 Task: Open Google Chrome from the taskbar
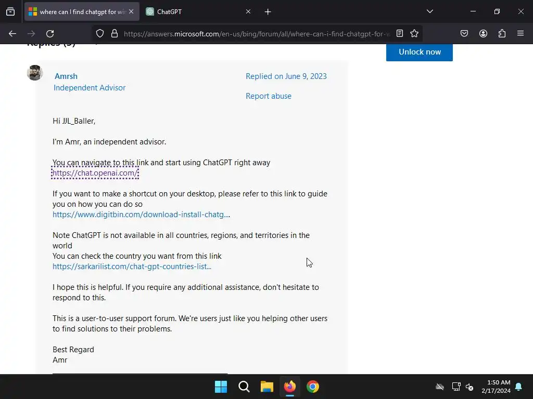point(313,387)
